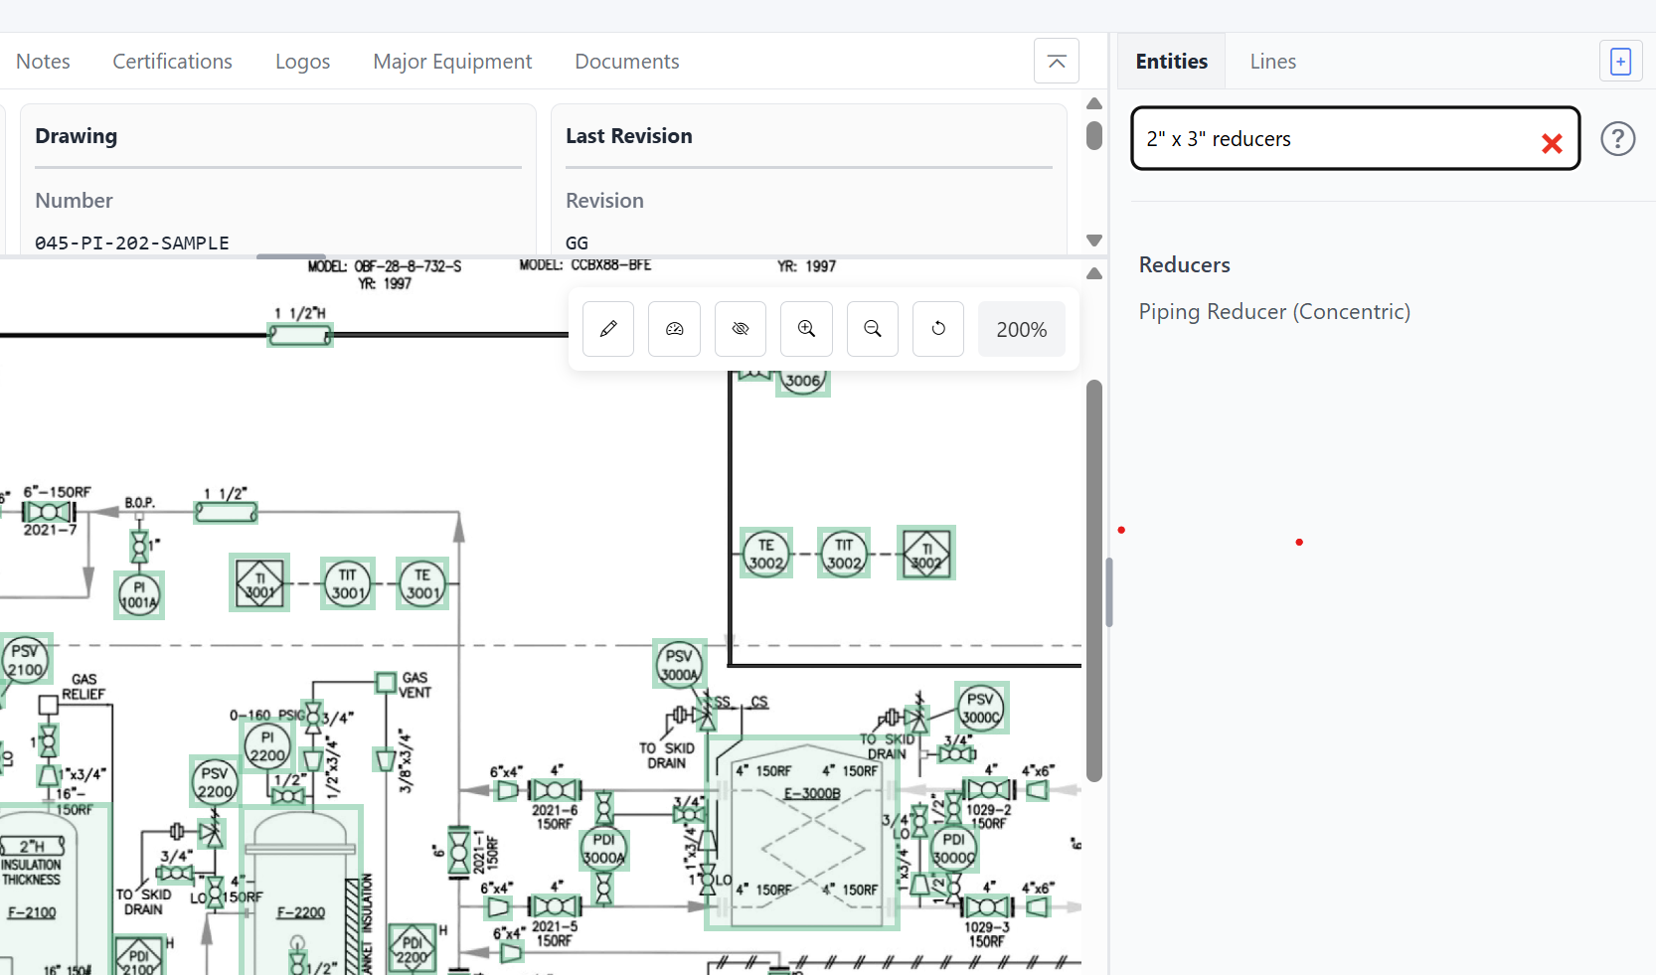Reset the drawing view with the rotate icon
The width and height of the screenshot is (1656, 975).
[937, 329]
